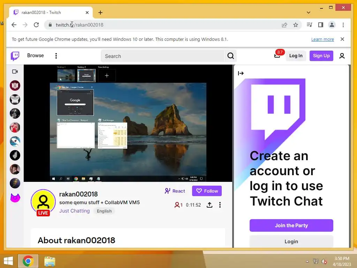Click the Join the Party button
This screenshot has height=268, width=357.
[x=291, y=225]
